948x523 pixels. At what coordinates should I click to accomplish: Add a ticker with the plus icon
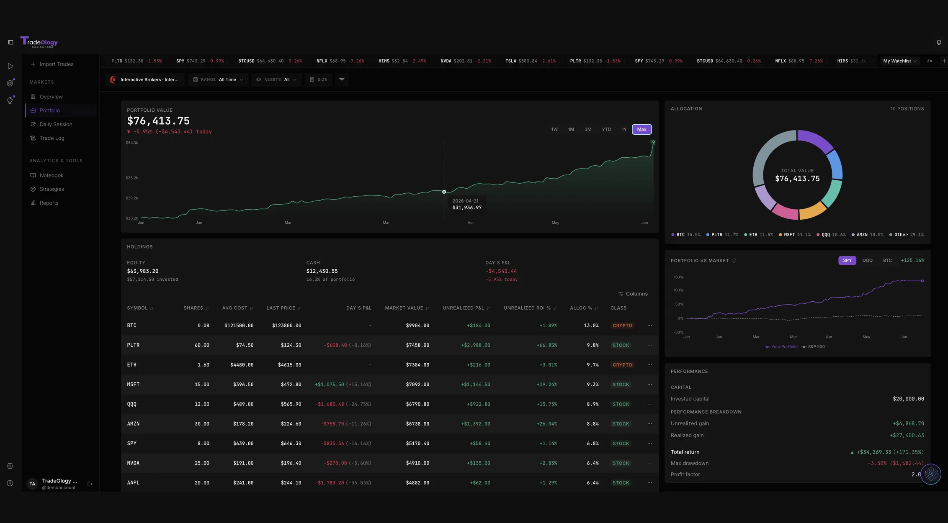[x=944, y=61]
